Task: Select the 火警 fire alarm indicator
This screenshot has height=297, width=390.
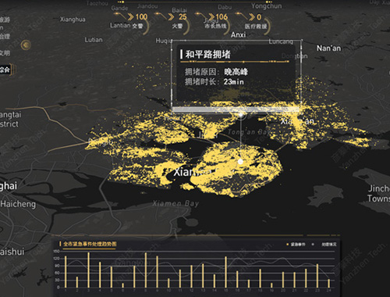Action: tap(177, 26)
